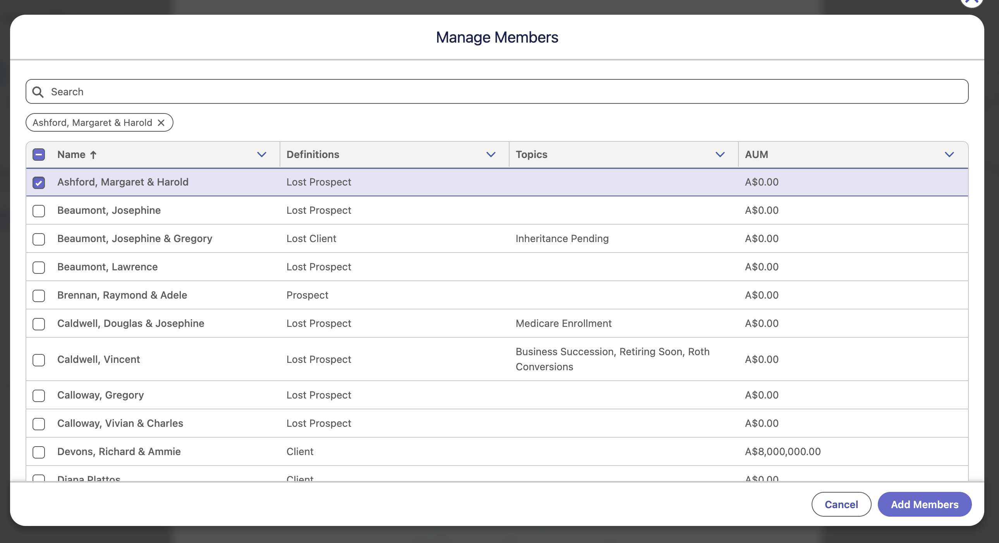The height and width of the screenshot is (543, 999).
Task: Open the AUM column dropdown menu
Action: click(x=949, y=155)
